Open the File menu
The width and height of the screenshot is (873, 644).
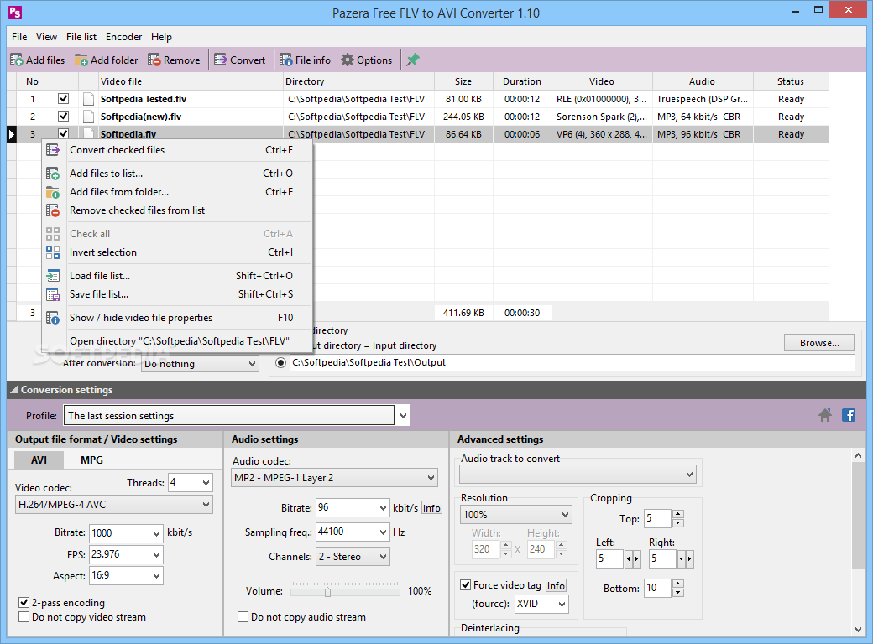19,37
